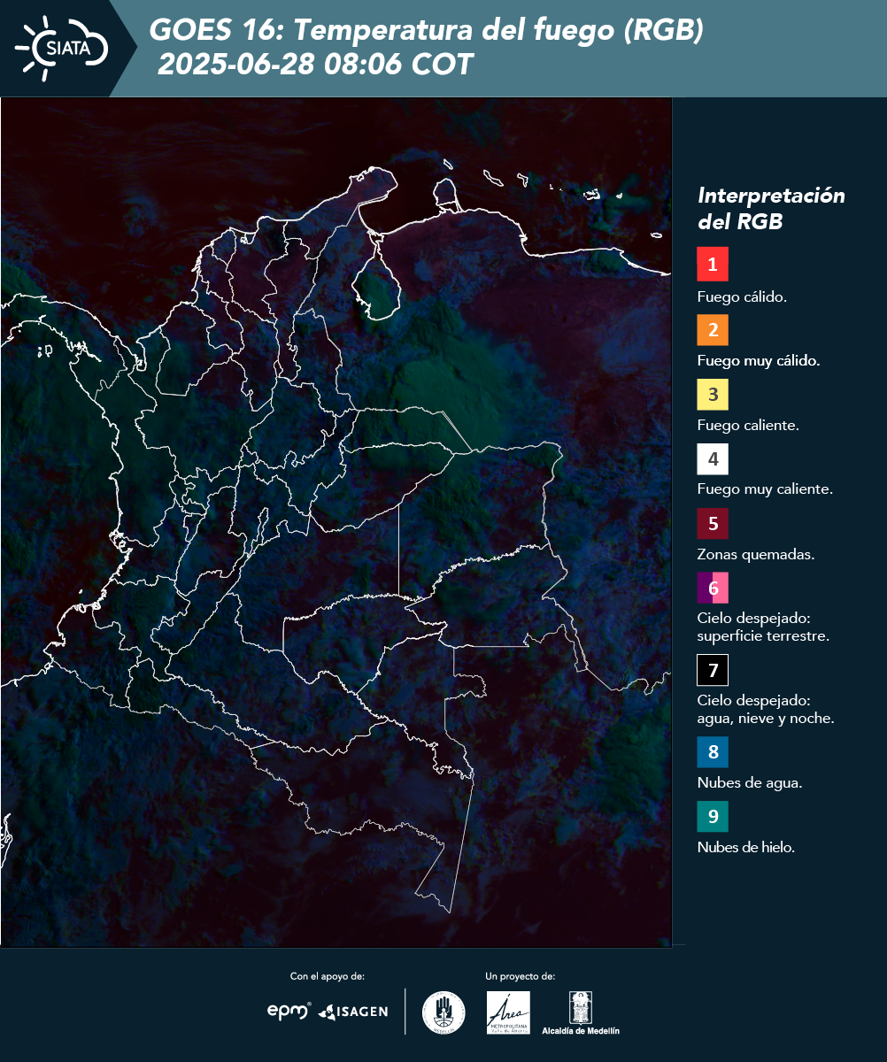Click the Alcaldía de Medellín logo
This screenshot has width=887, height=1062.
pos(581,1013)
